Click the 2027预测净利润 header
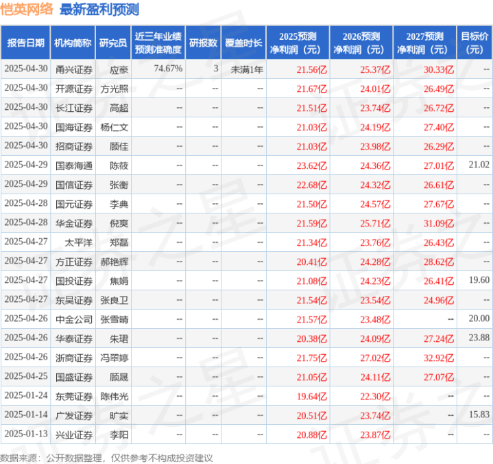 424,43
